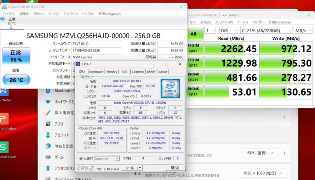Open the 1GiB test size dropdown
Image resolution: width=315 pixels, height=180 pixels.
[x=228, y=31]
